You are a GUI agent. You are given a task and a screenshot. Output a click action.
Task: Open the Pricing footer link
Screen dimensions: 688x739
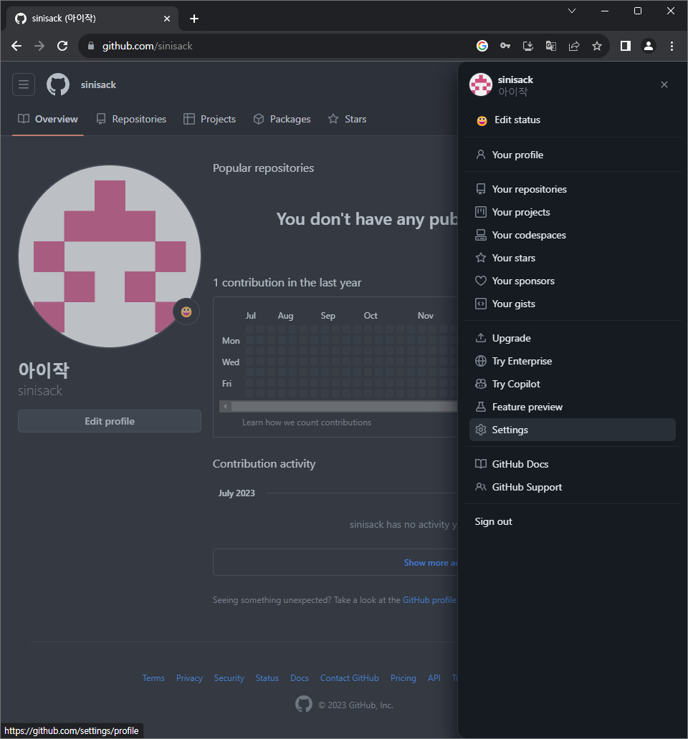(x=403, y=678)
